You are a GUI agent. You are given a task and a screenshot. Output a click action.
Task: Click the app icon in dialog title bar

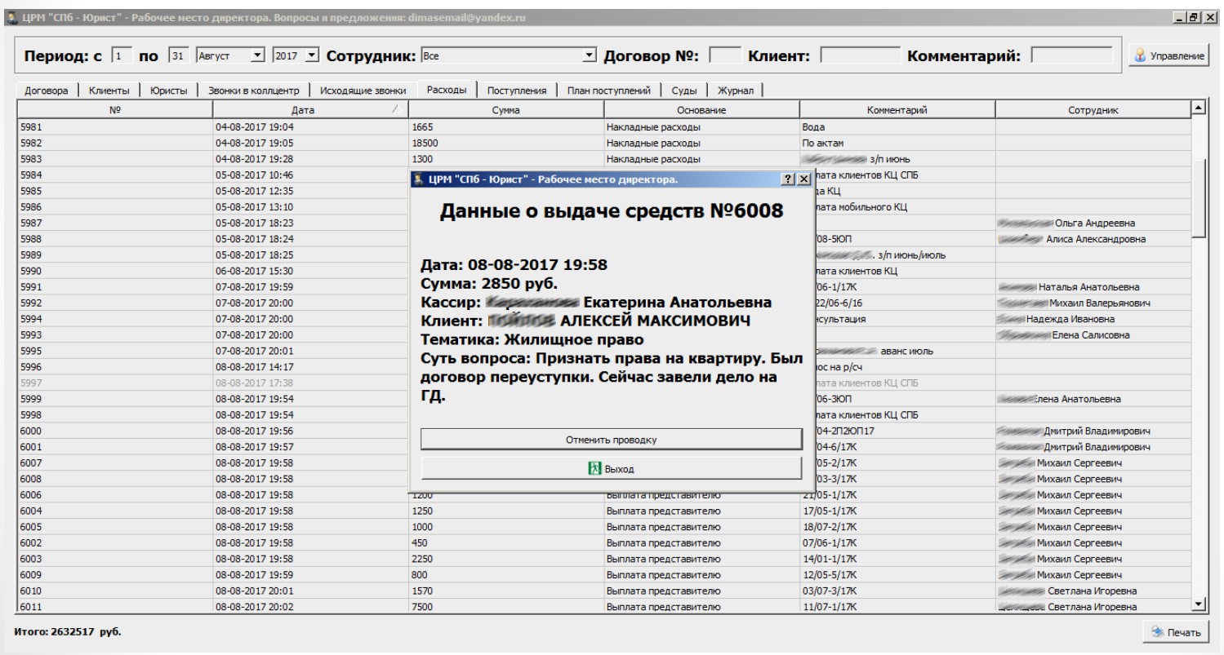[417, 179]
